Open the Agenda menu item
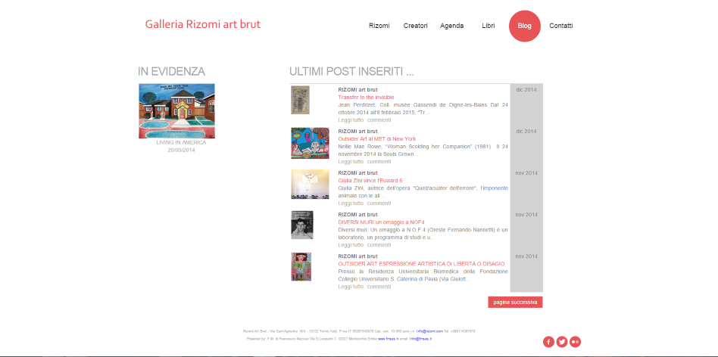Viewport: 718px width, 357px height. [451, 26]
